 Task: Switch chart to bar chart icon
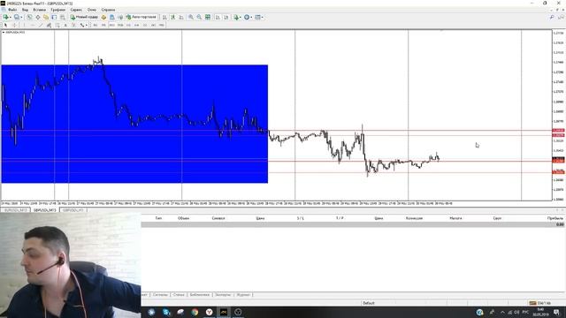click(164, 17)
